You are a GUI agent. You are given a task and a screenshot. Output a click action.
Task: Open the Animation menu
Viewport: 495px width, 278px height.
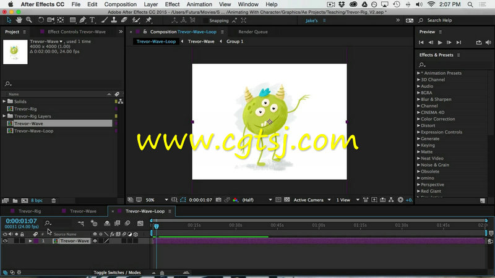[x=199, y=4]
